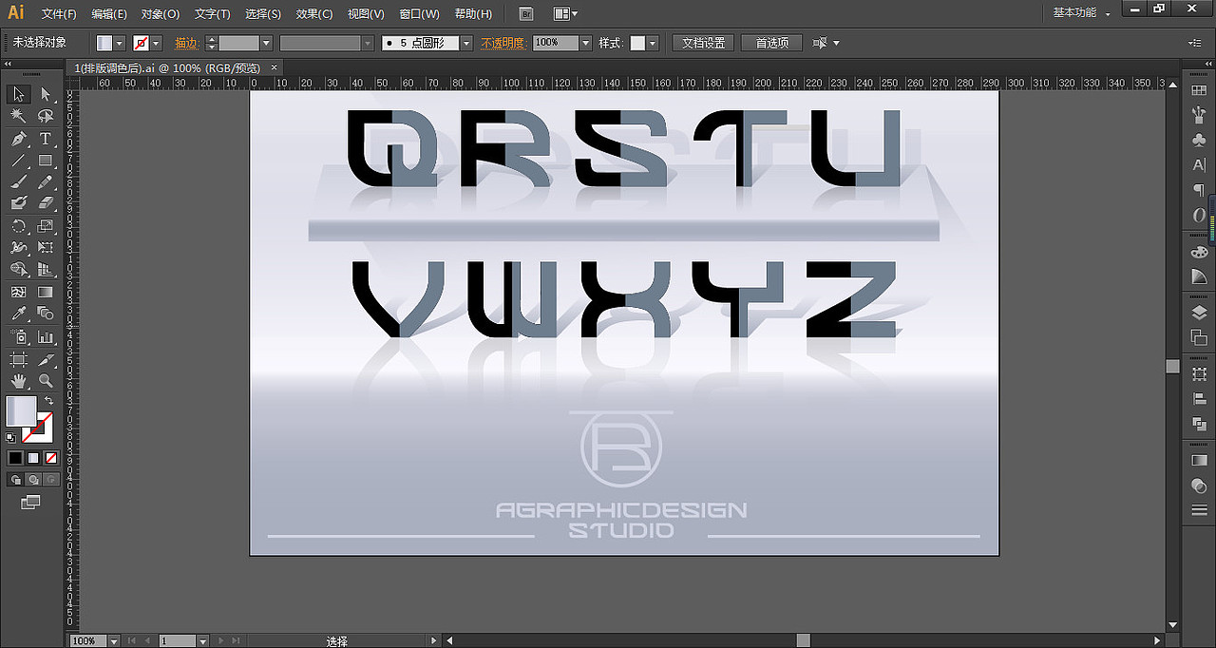Select the Width/Warp tool
The image size is (1216, 648).
18,247
